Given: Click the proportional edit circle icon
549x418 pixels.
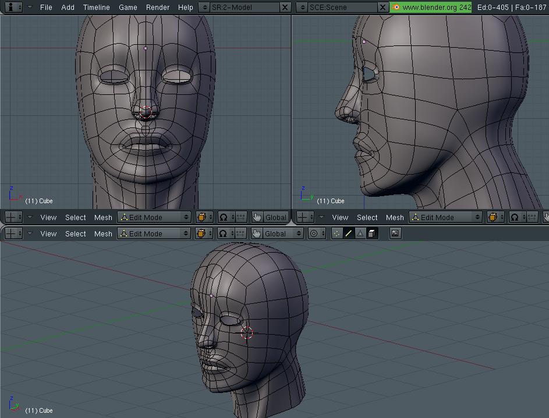Looking at the screenshot, I should point(314,233).
